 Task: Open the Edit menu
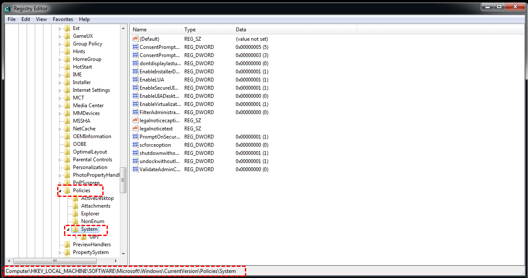[26, 19]
